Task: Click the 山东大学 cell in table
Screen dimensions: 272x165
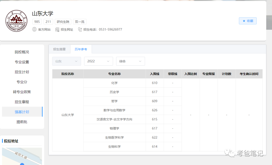Action: [68, 115]
